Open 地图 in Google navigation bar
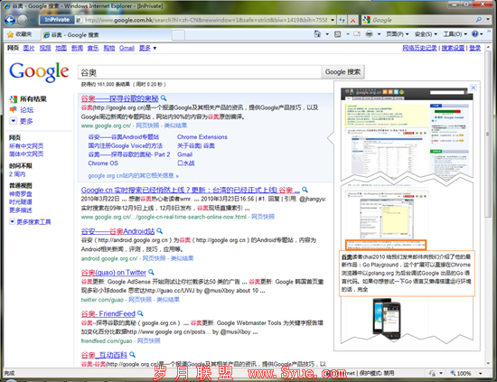This screenshot has width=497, height=382. (x=61, y=48)
